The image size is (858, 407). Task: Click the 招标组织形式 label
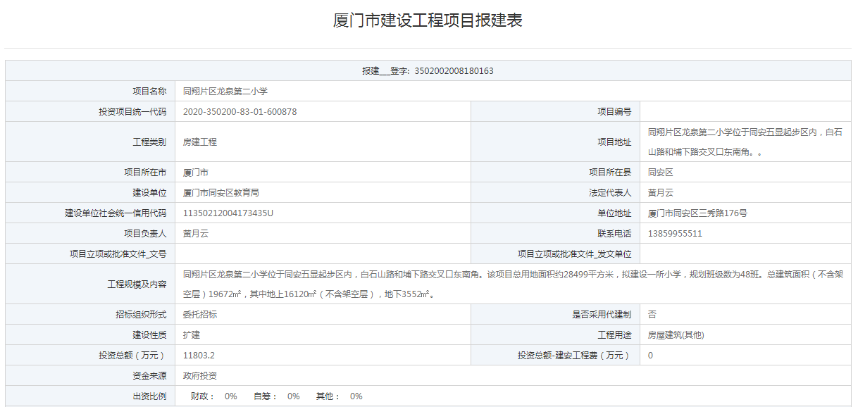pos(141,315)
